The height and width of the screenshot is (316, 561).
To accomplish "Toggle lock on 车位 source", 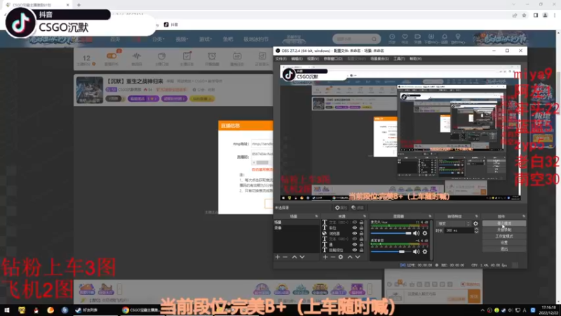I will (361, 228).
